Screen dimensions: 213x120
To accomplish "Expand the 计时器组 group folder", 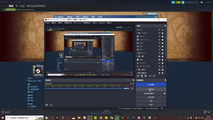I will [x=137, y=33].
